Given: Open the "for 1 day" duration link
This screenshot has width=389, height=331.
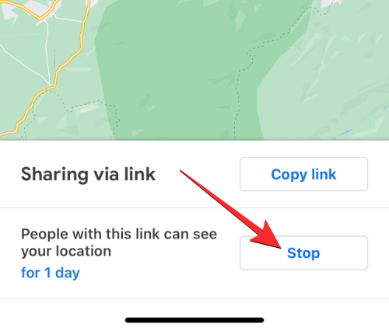Looking at the screenshot, I should (51, 273).
